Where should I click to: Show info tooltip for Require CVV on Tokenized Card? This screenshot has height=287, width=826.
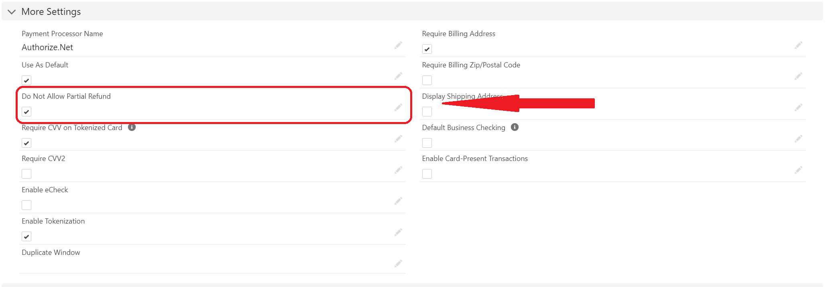[x=132, y=127]
